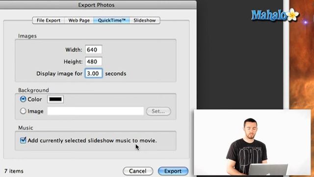This screenshot has height=177, width=314.
Task: Click the Height input field
Action: pos(94,61)
